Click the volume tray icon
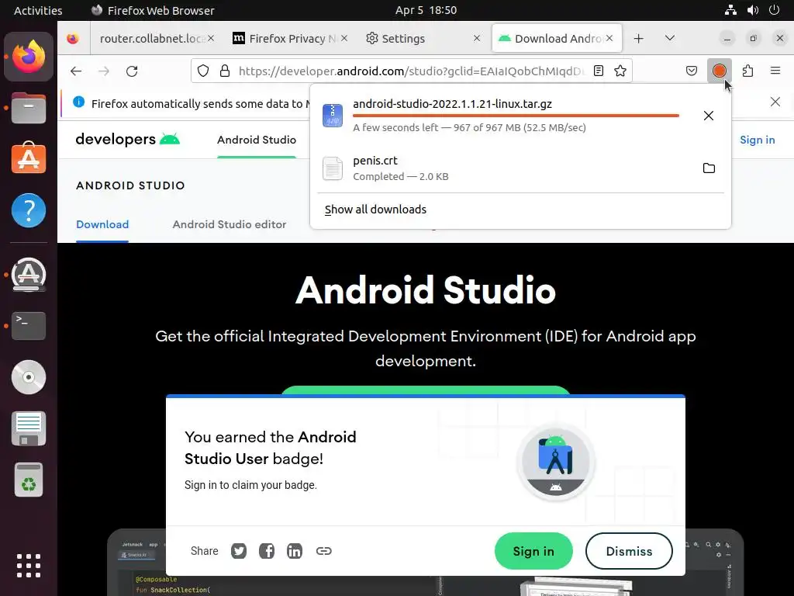Image resolution: width=794 pixels, height=596 pixels. coord(752,10)
